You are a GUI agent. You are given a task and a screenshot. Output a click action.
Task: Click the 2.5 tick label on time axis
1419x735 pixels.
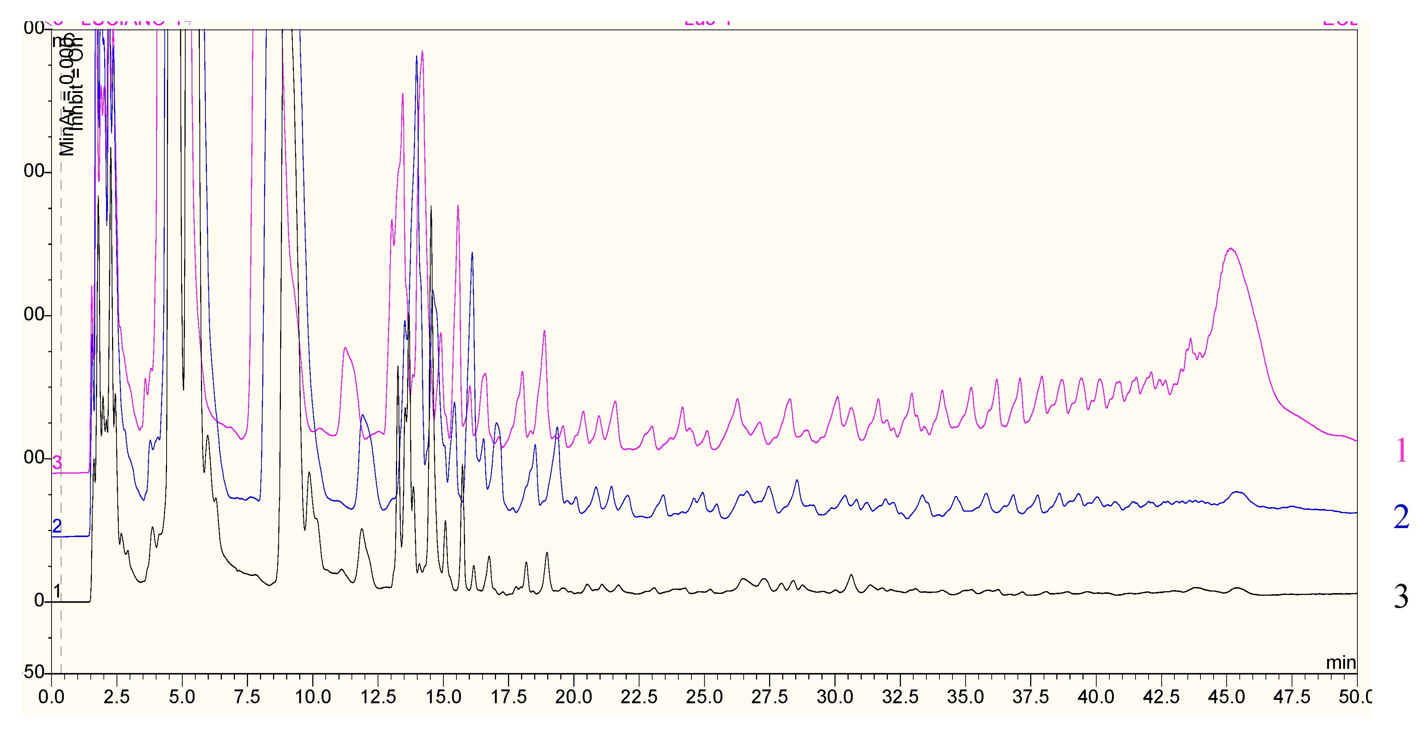[116, 697]
